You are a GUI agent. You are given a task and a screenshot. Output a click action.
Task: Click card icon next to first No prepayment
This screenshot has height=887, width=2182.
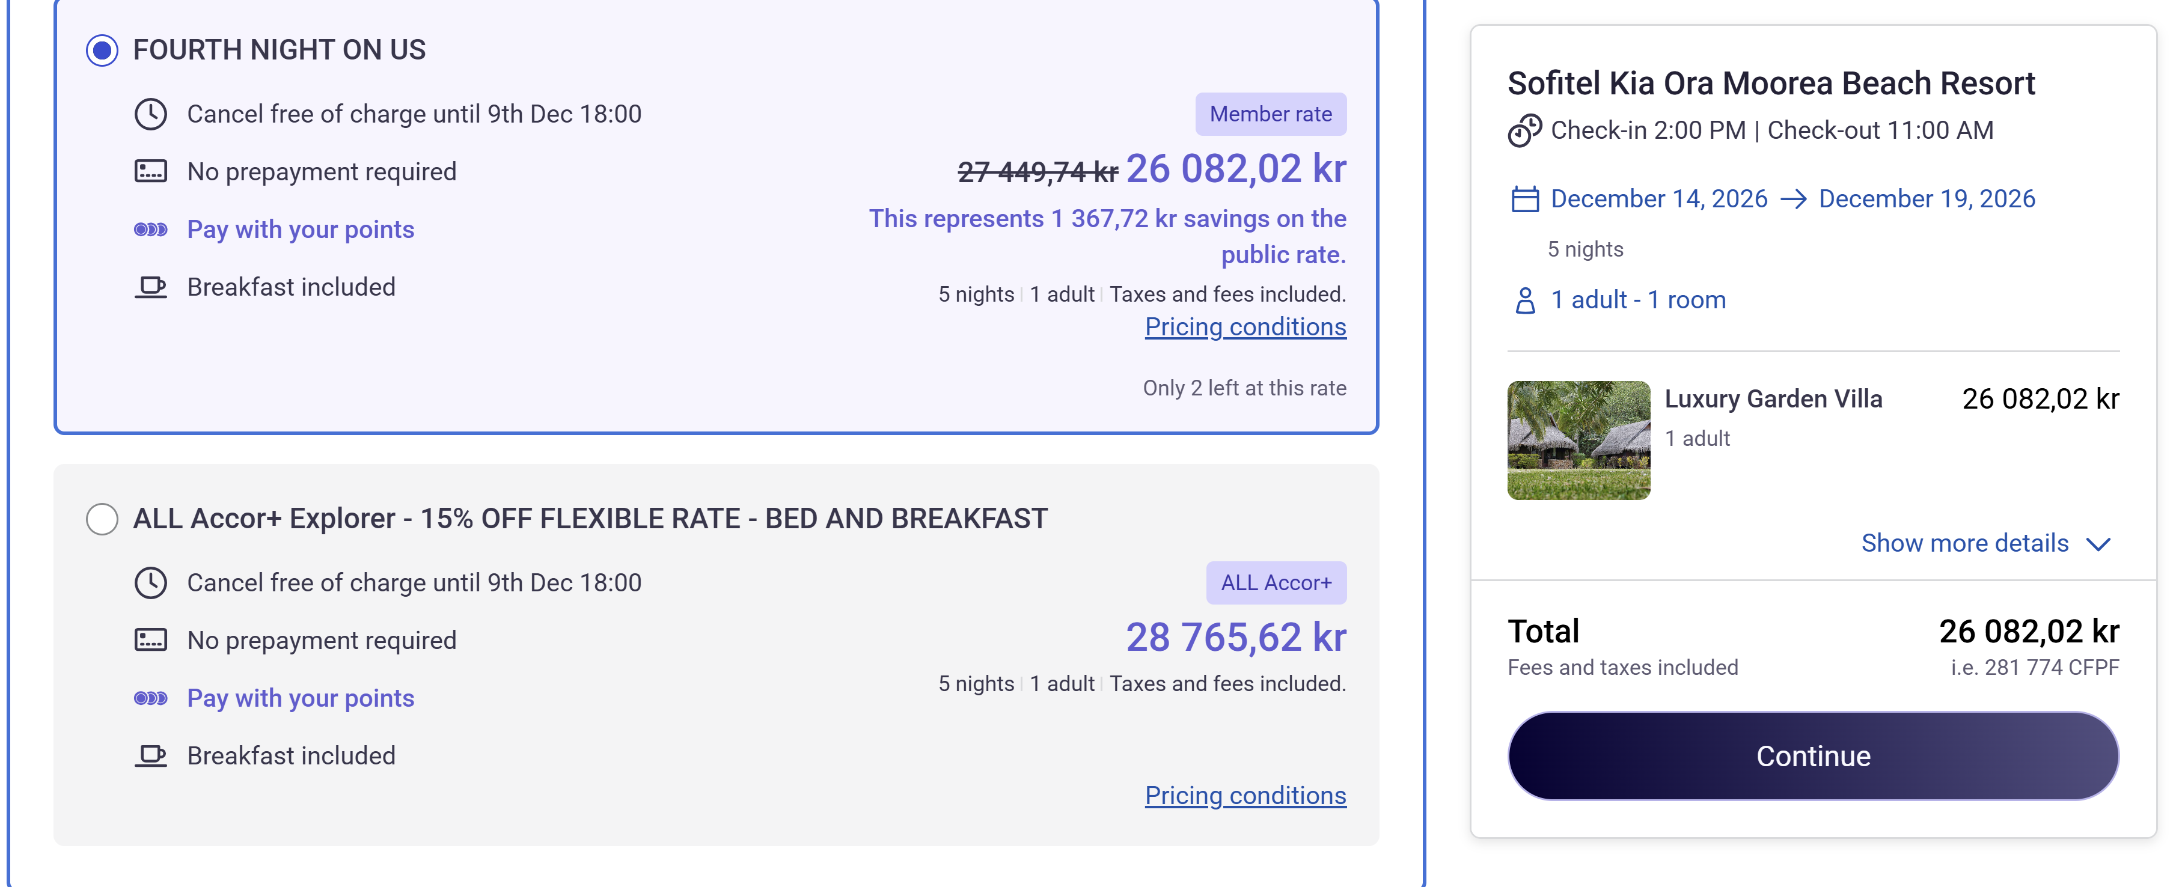pyautogui.click(x=151, y=171)
